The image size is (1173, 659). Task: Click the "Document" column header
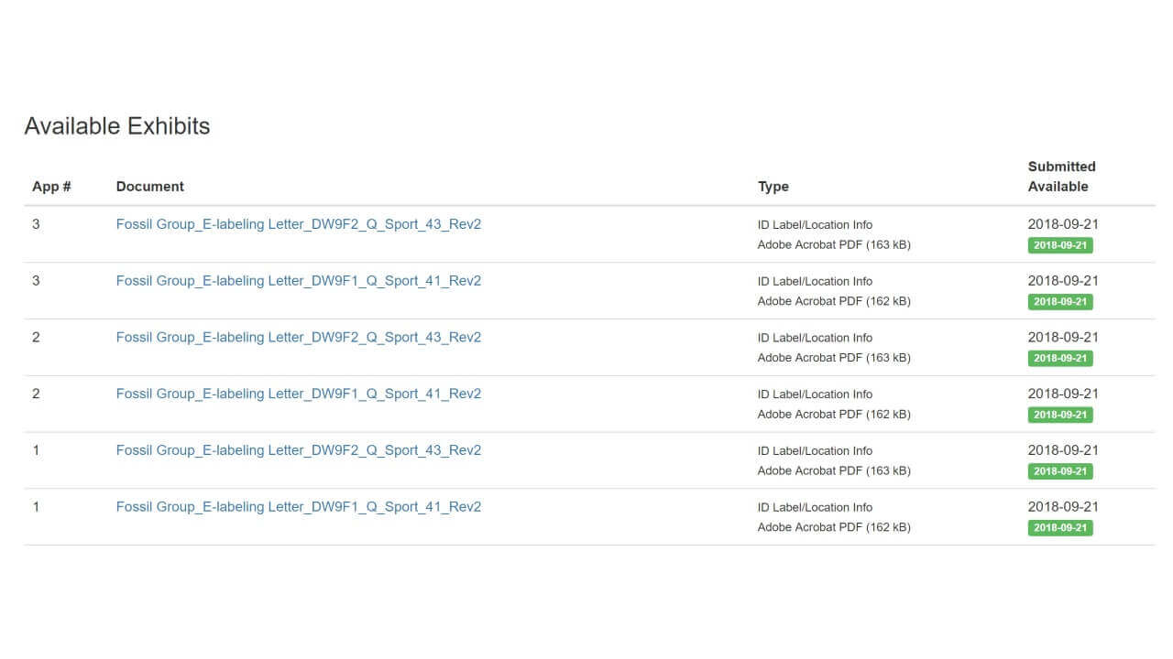click(150, 187)
